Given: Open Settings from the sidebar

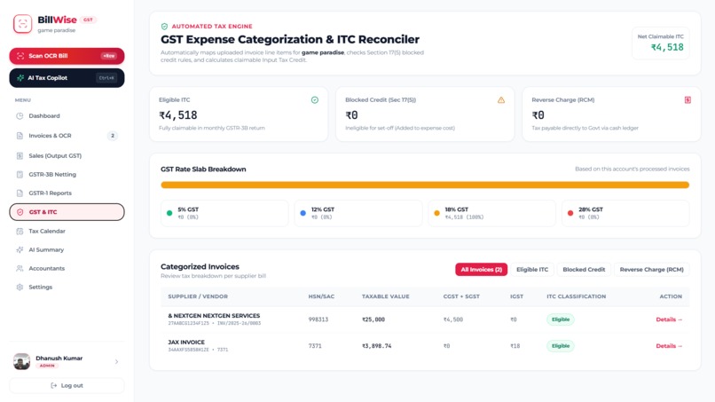Looking at the screenshot, I should [67, 287].
